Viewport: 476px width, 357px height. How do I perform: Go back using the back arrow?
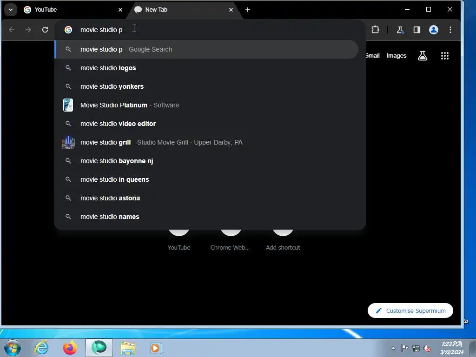(12, 30)
